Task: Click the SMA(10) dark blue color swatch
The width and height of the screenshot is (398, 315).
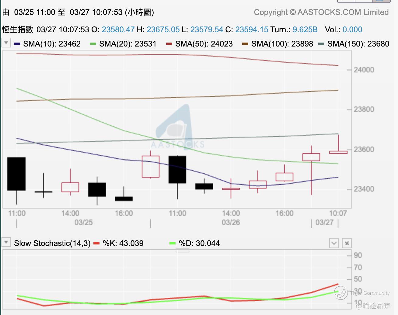Action: pos(17,44)
